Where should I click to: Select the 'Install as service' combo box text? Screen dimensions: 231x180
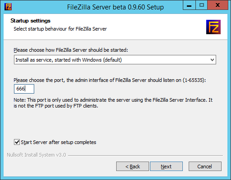coord(68,60)
